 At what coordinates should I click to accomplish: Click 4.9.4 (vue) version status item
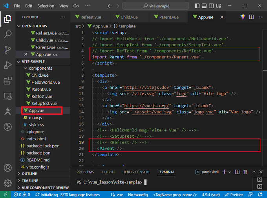(x=211, y=194)
